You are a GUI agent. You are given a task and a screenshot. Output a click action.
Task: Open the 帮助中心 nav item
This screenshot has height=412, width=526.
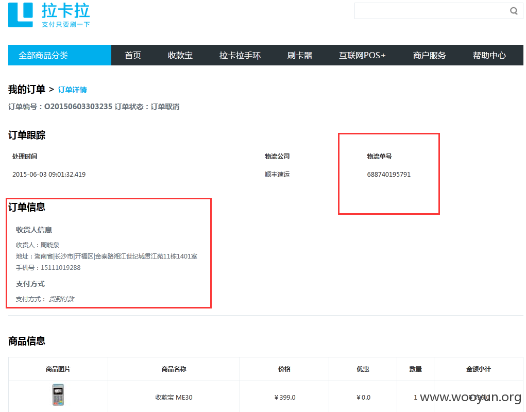[x=489, y=55]
